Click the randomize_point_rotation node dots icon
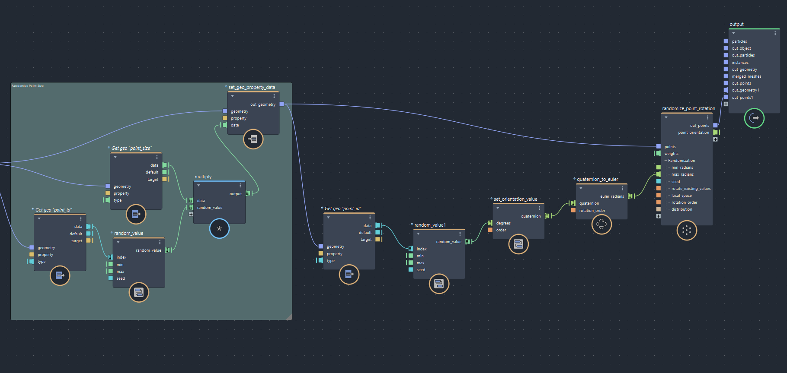787x373 pixels. [x=687, y=230]
